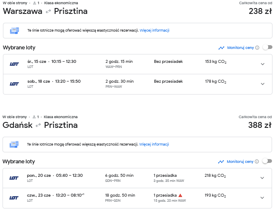This screenshot has width=275, height=211.
Task: Click the 238 zł total price
Action: click(260, 11)
